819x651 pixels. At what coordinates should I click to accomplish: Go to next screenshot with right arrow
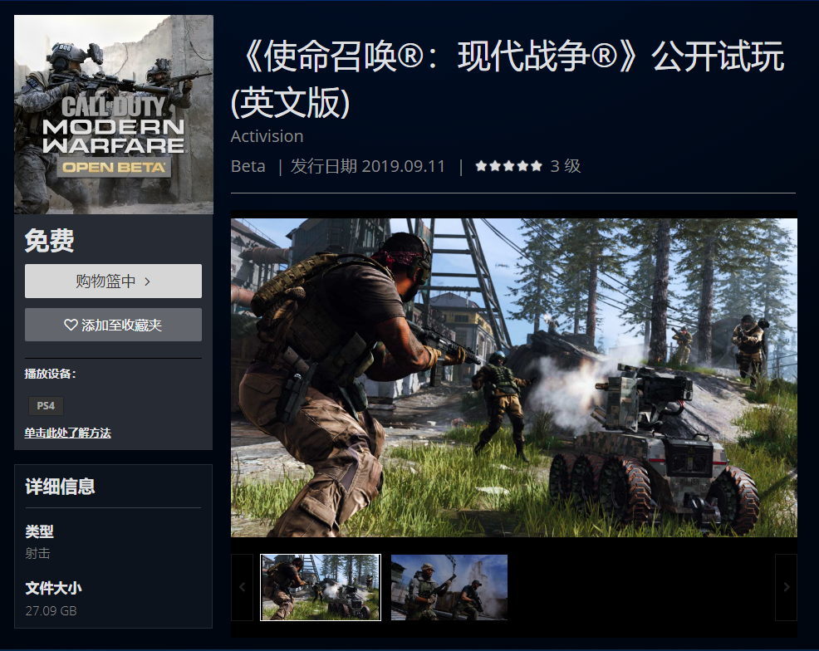click(x=786, y=587)
